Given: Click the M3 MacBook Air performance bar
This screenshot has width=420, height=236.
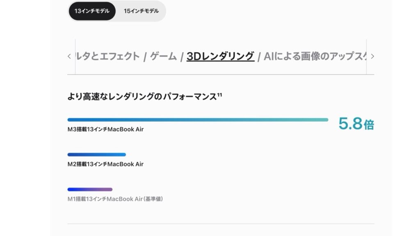Looking at the screenshot, I should pos(198,120).
